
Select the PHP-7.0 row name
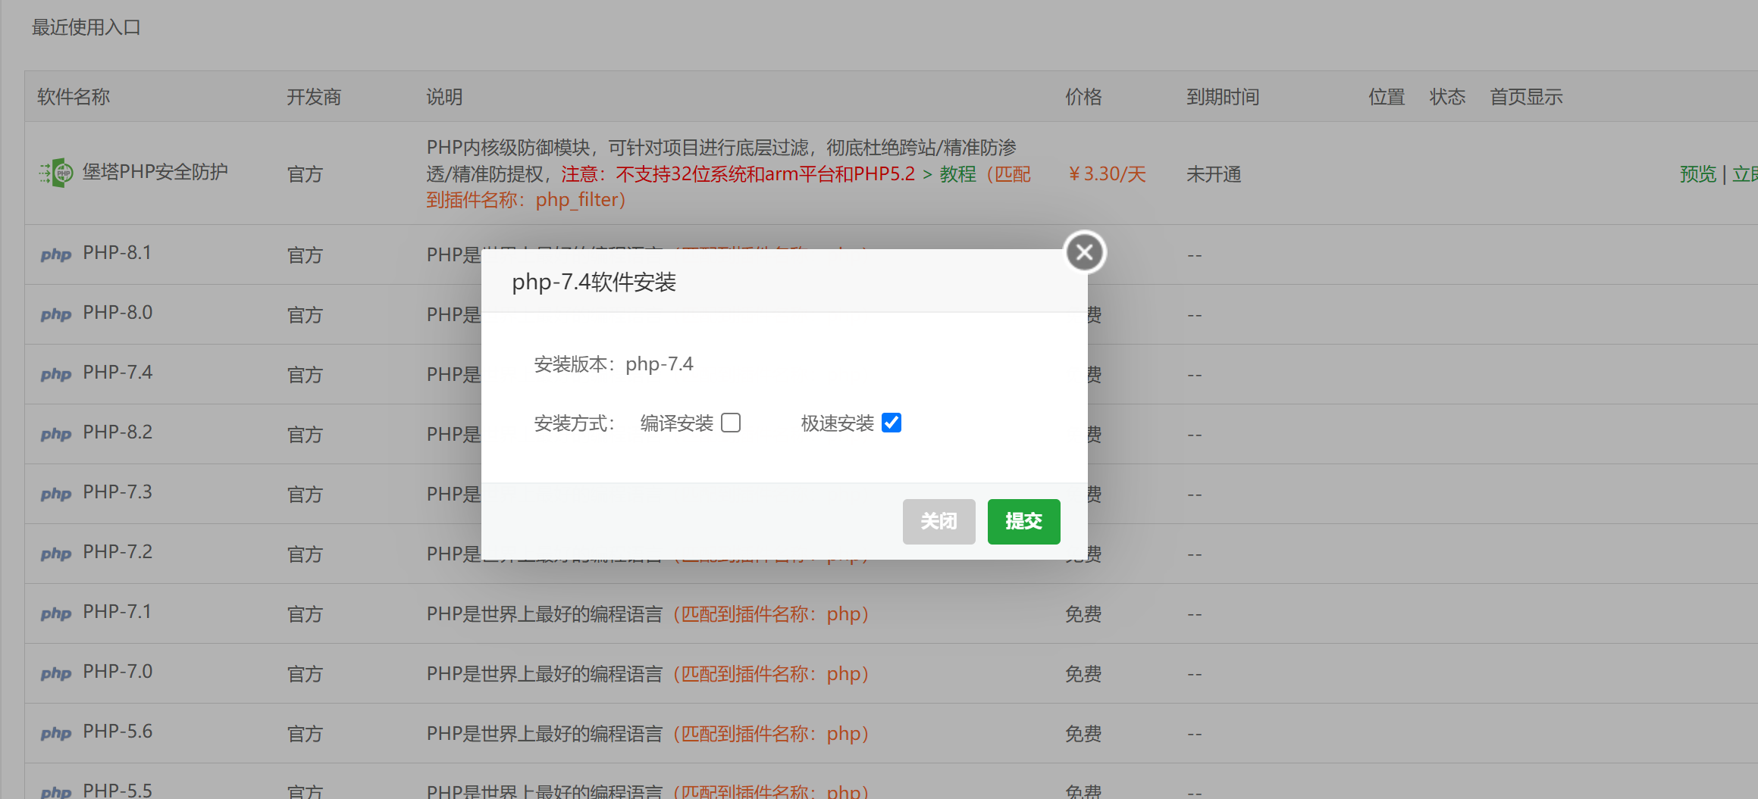click(x=118, y=672)
